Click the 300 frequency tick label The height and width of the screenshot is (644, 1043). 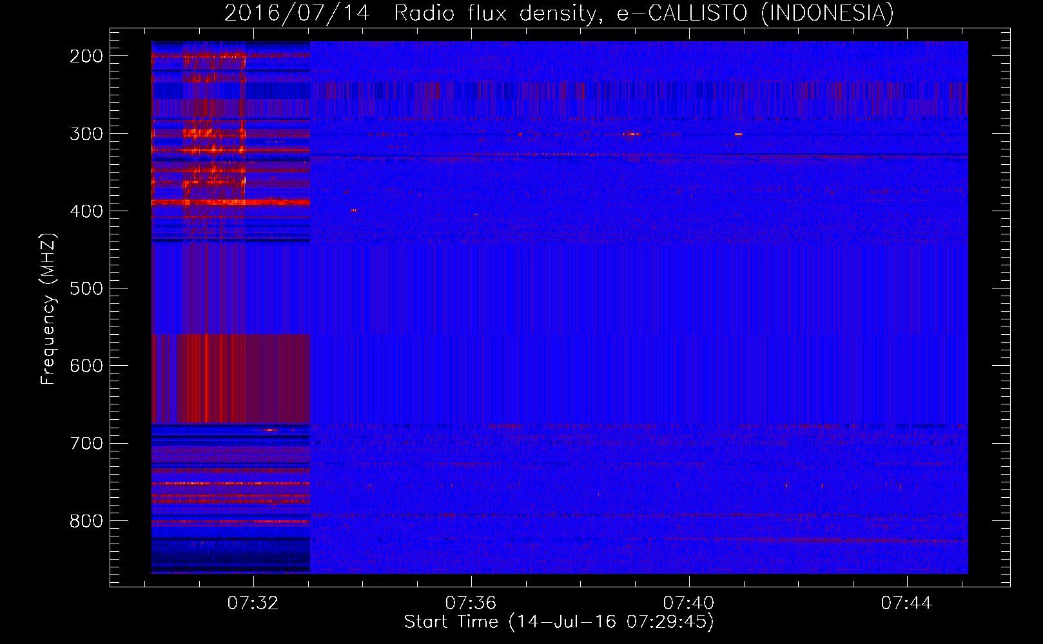[86, 134]
